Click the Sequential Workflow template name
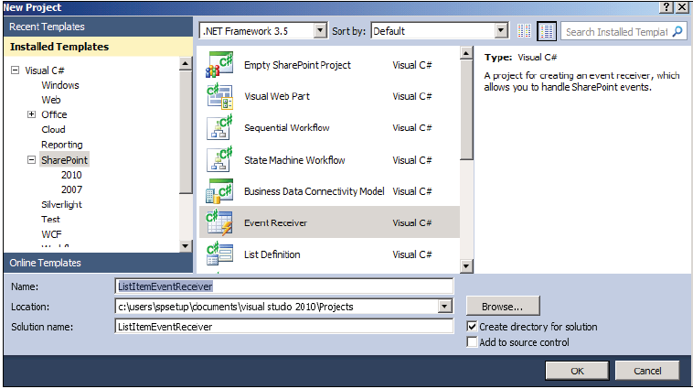Screen dimensions: 693x389 [x=286, y=127]
